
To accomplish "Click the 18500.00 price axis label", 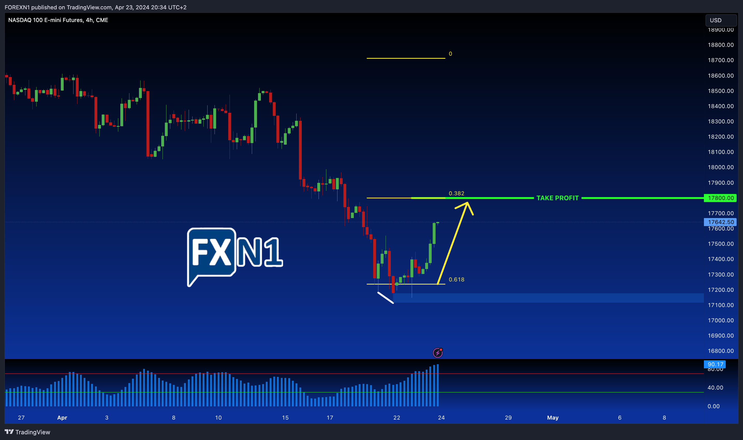I will coord(720,91).
